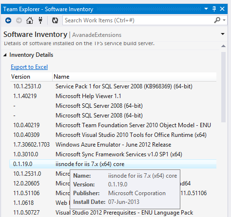
Task: Click version cell 11.0.51106
Action: [26, 193]
